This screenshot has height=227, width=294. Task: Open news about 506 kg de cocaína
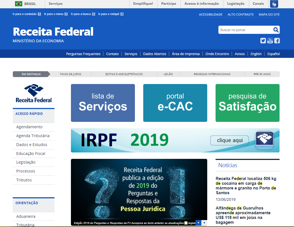point(246,186)
